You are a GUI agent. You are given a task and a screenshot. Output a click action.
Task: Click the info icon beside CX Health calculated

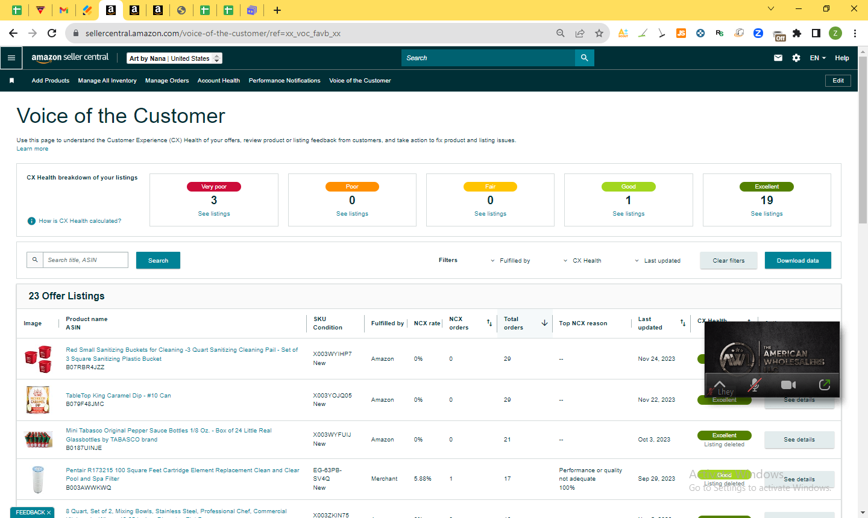pyautogui.click(x=31, y=221)
